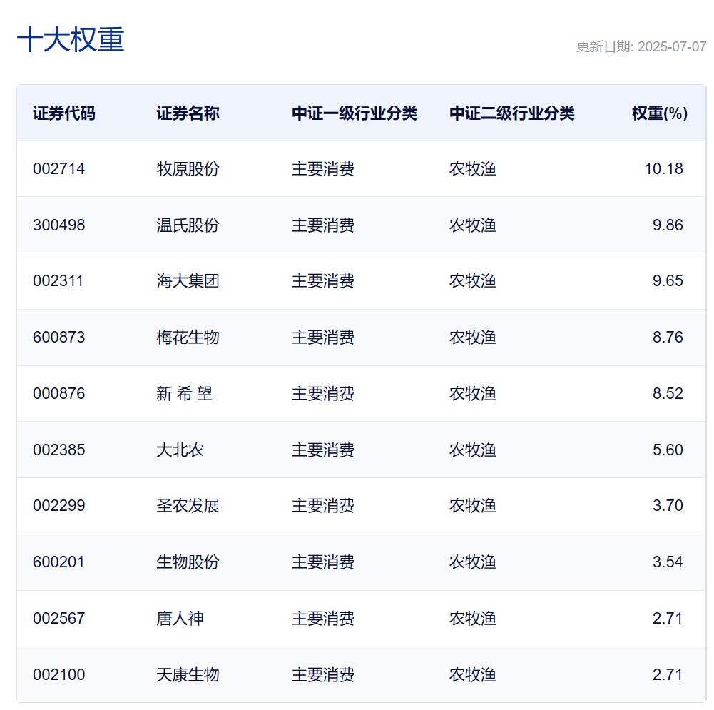
Task: Select security name 温氏股份
Action: 188,225
